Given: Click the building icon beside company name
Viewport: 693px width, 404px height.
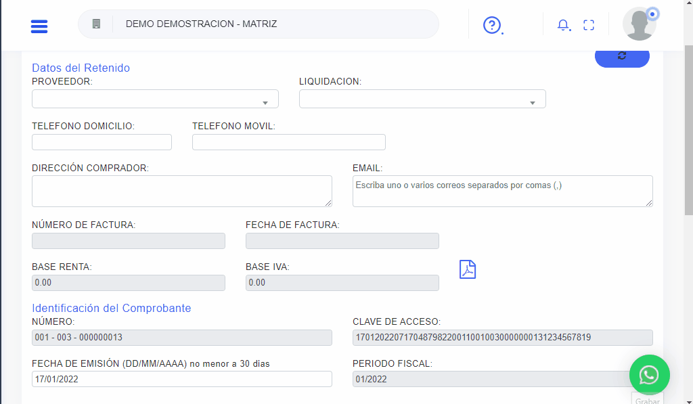Looking at the screenshot, I should (x=96, y=24).
